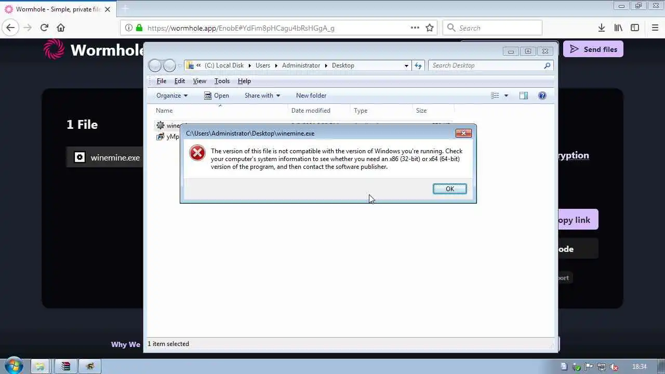665x374 pixels.
Task: Click the Firefox back button
Action: 10,28
